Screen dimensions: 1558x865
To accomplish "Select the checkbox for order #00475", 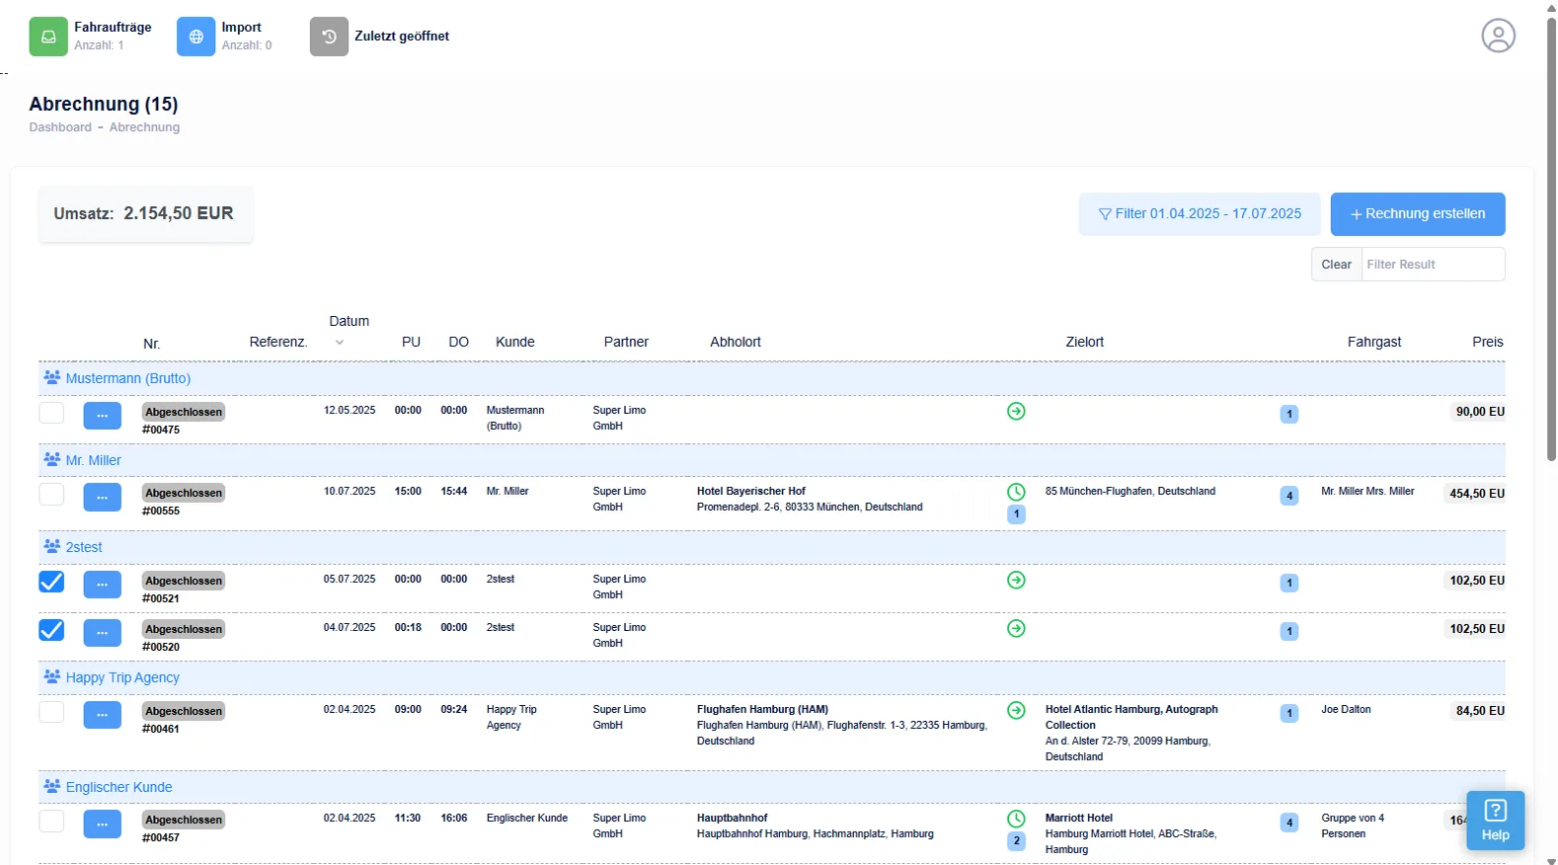I will pyautogui.click(x=51, y=413).
